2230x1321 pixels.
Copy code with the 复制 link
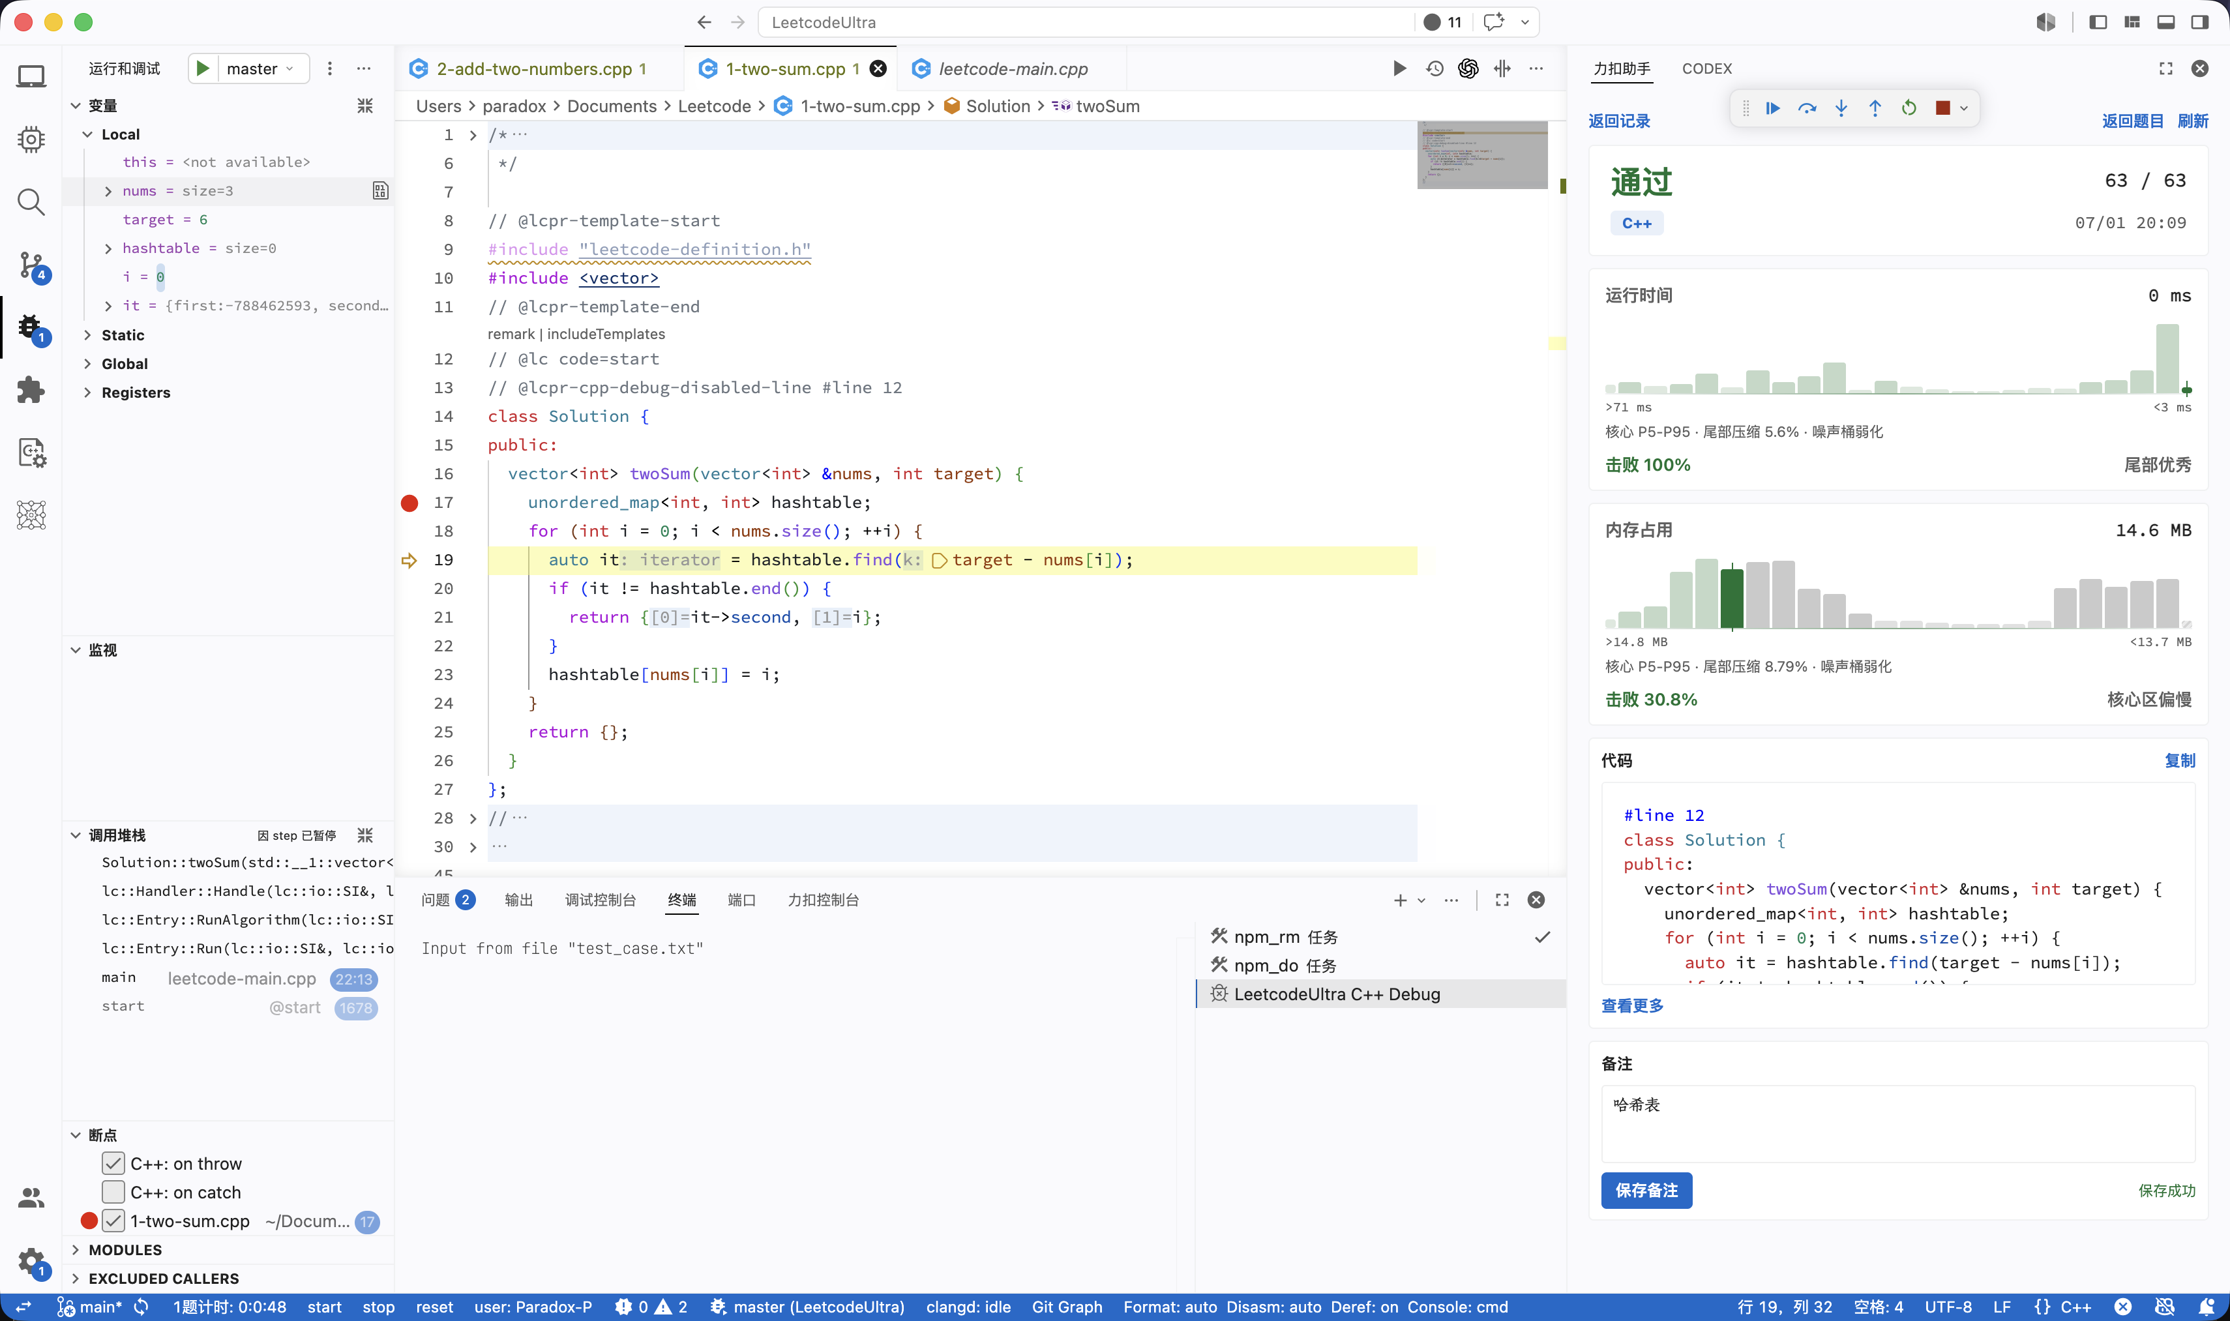point(2179,760)
